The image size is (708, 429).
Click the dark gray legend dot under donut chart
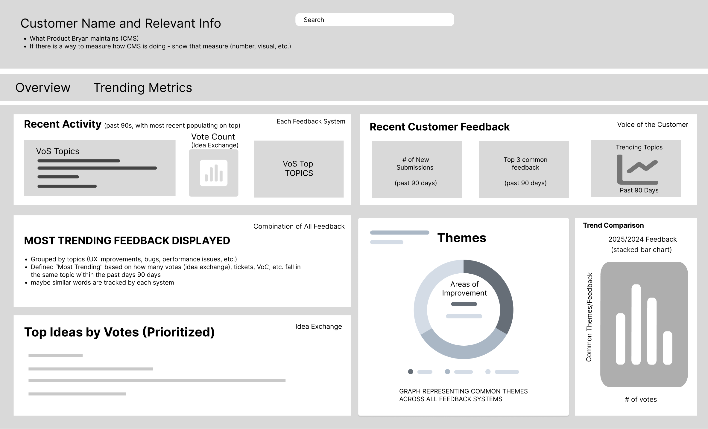411,372
